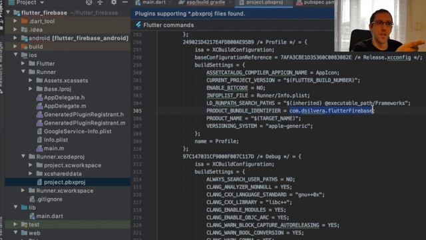The image size is (426, 240).
Task: Switch to app/build.gradle editor tab
Action: (206, 3)
